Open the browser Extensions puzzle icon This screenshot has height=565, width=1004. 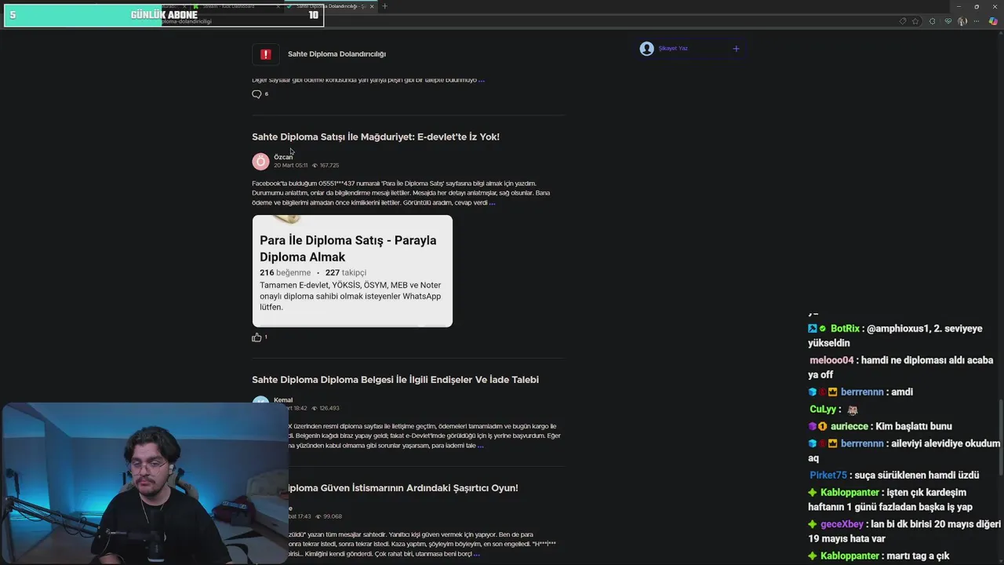pos(932,21)
